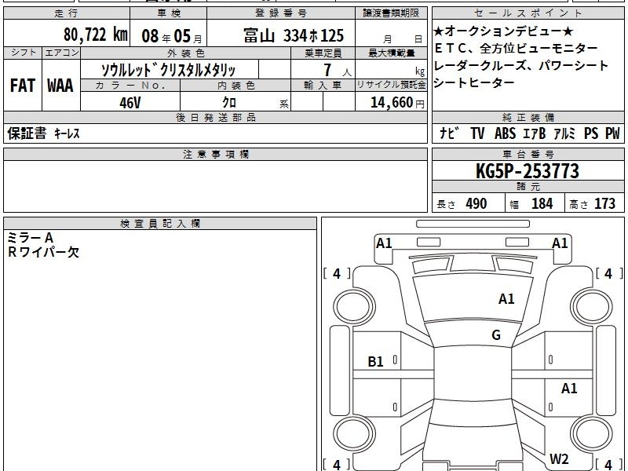Click the 外装色 header

pyautogui.click(x=185, y=53)
